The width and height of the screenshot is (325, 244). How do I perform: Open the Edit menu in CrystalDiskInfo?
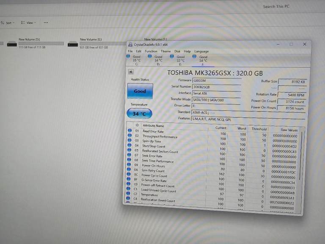point(139,51)
